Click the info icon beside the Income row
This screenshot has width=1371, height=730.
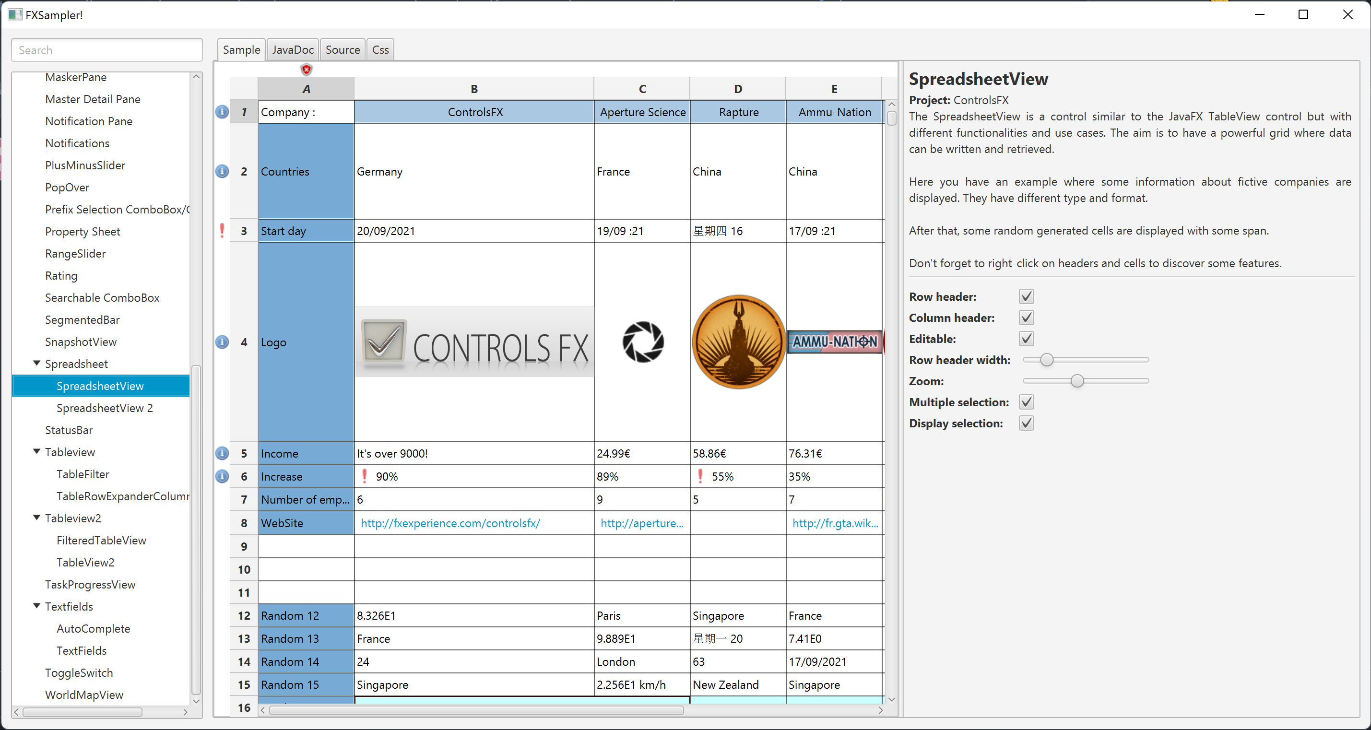tap(222, 453)
